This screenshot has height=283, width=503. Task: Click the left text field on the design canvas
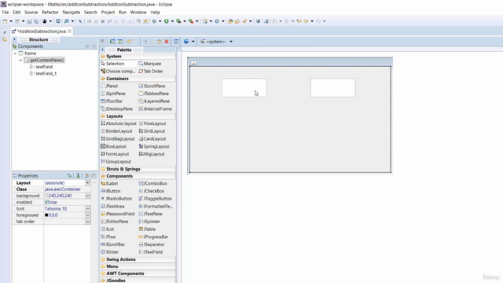(244, 87)
